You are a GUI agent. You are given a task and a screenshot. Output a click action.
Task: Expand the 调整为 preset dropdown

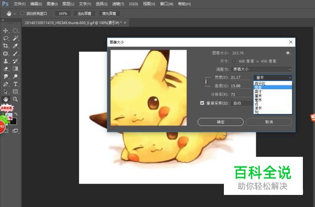pyautogui.click(x=262, y=69)
